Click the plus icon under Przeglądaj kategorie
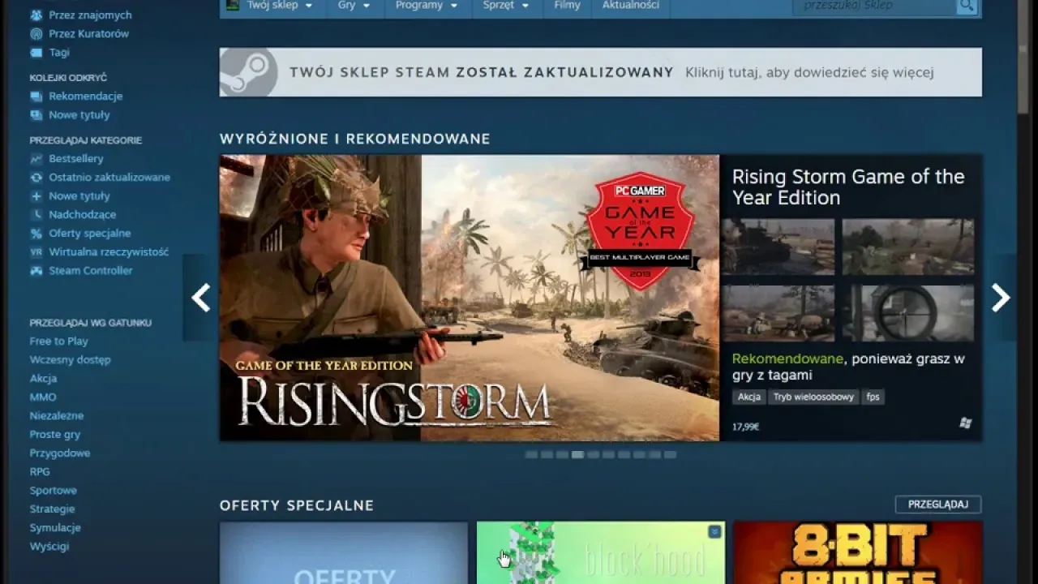Image resolution: width=1038 pixels, height=584 pixels. coord(36,196)
